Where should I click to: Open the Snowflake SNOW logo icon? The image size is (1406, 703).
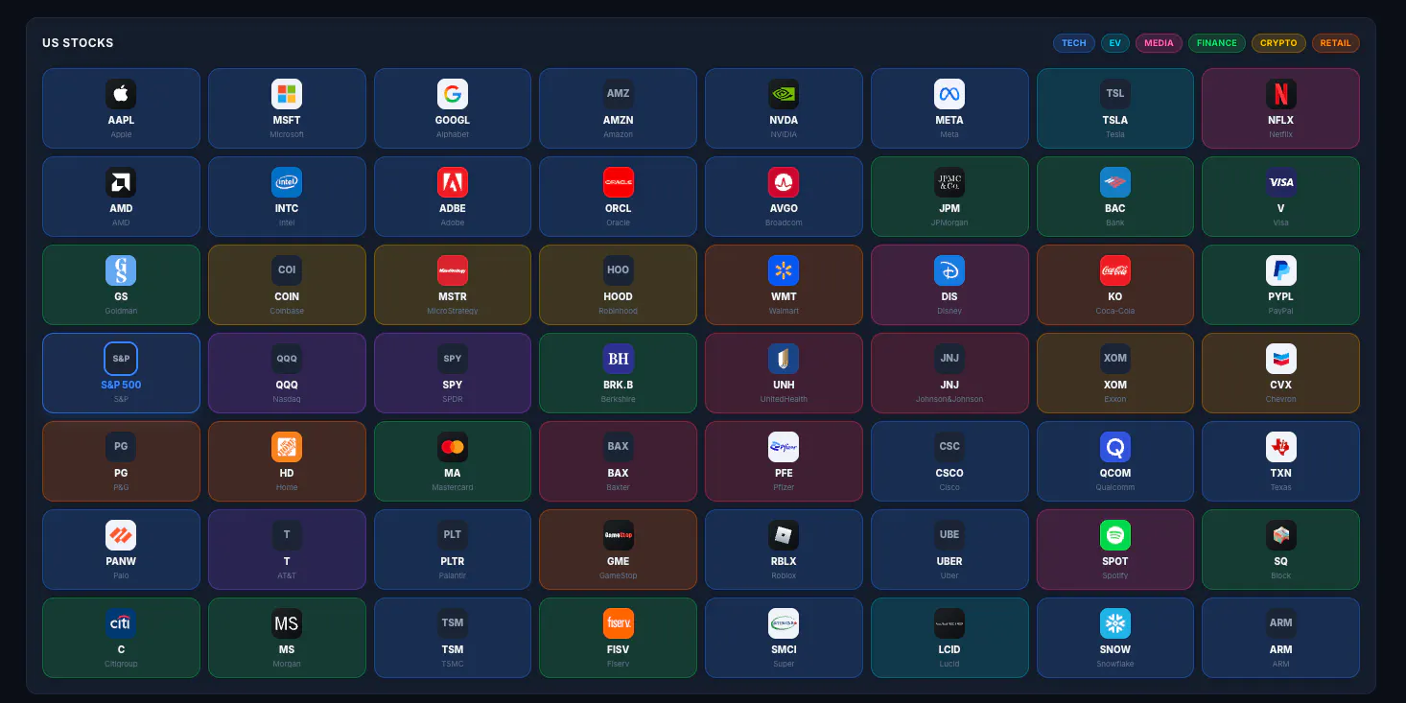(x=1115, y=623)
